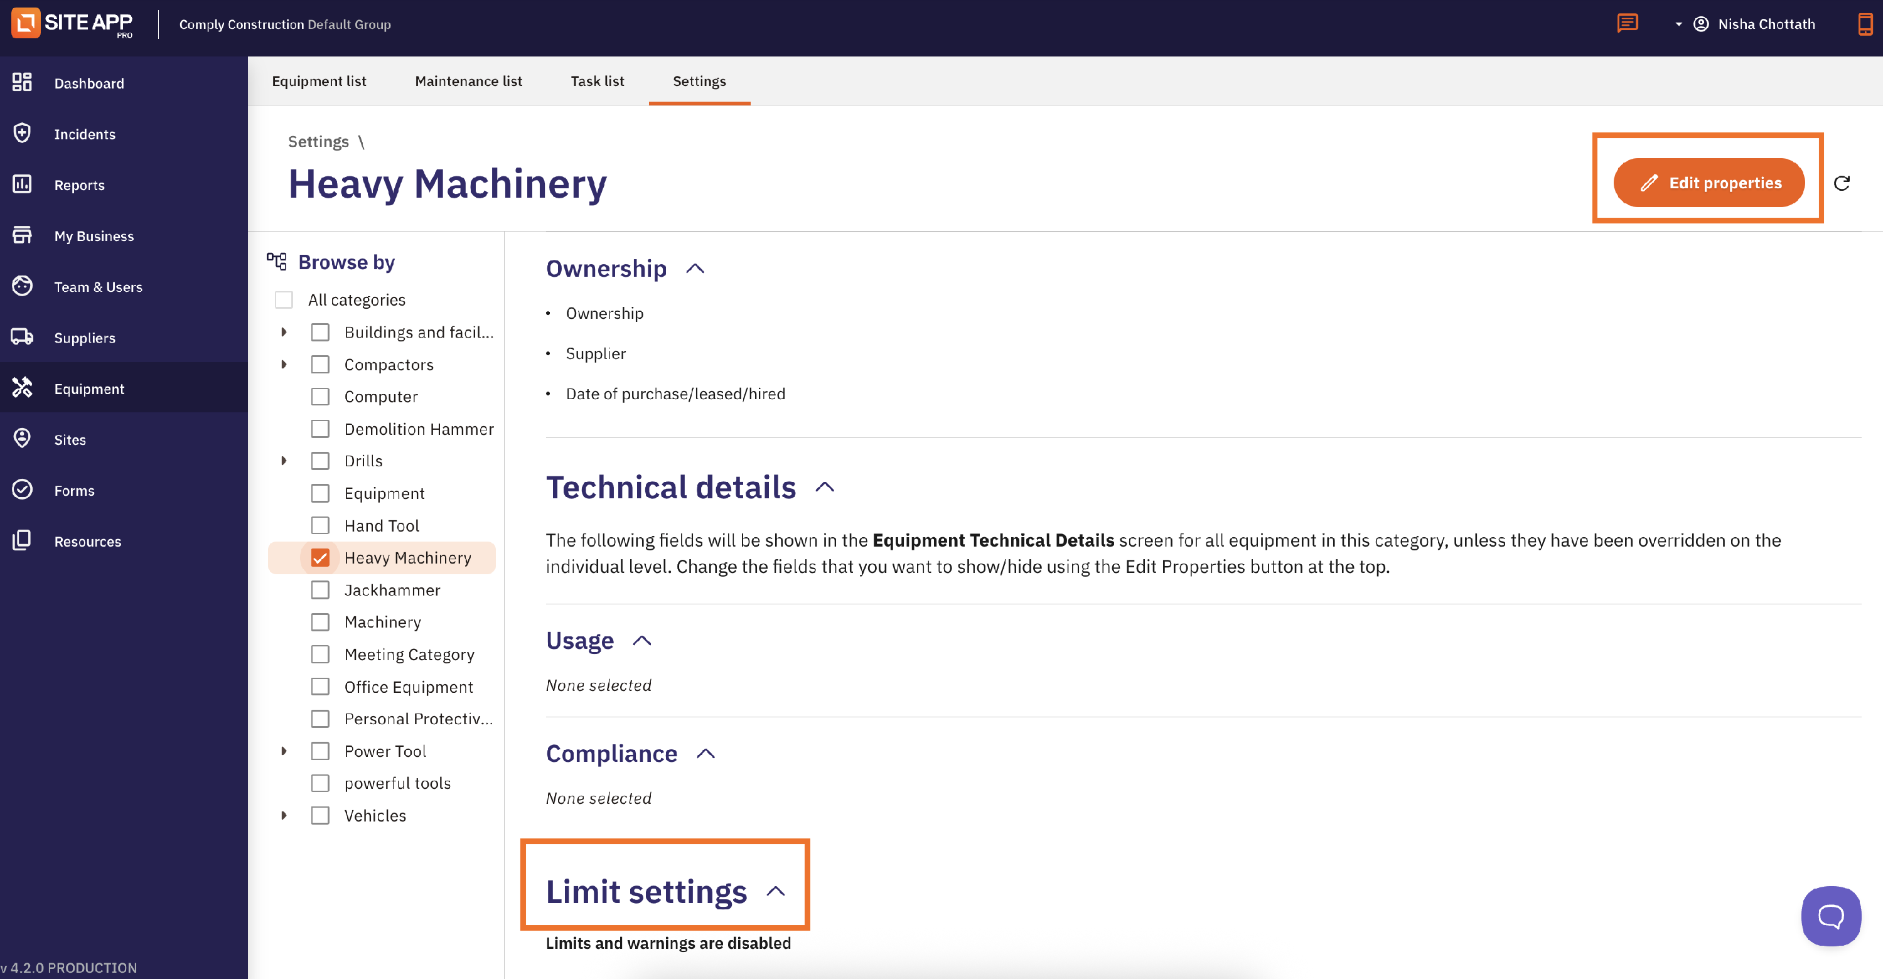1883x979 pixels.
Task: Select powerful tools in the tree
Action: (398, 783)
